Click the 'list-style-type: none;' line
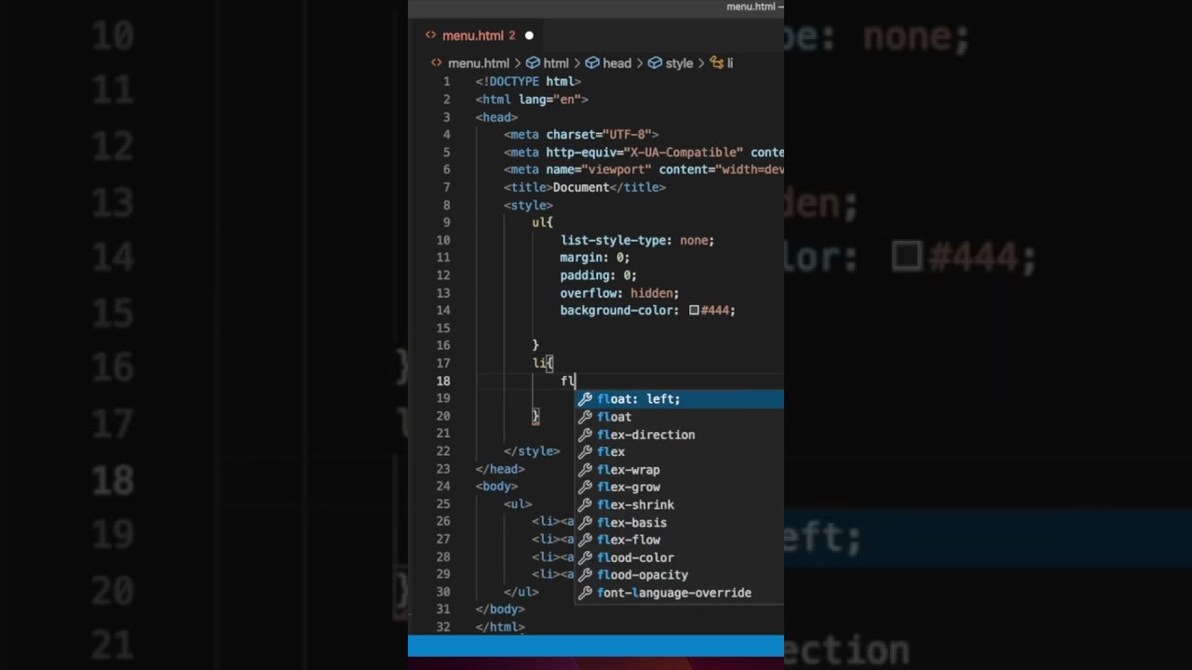The height and width of the screenshot is (670, 1192). coord(637,240)
